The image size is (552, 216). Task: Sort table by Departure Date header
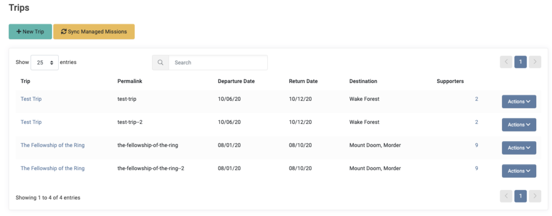coord(236,81)
